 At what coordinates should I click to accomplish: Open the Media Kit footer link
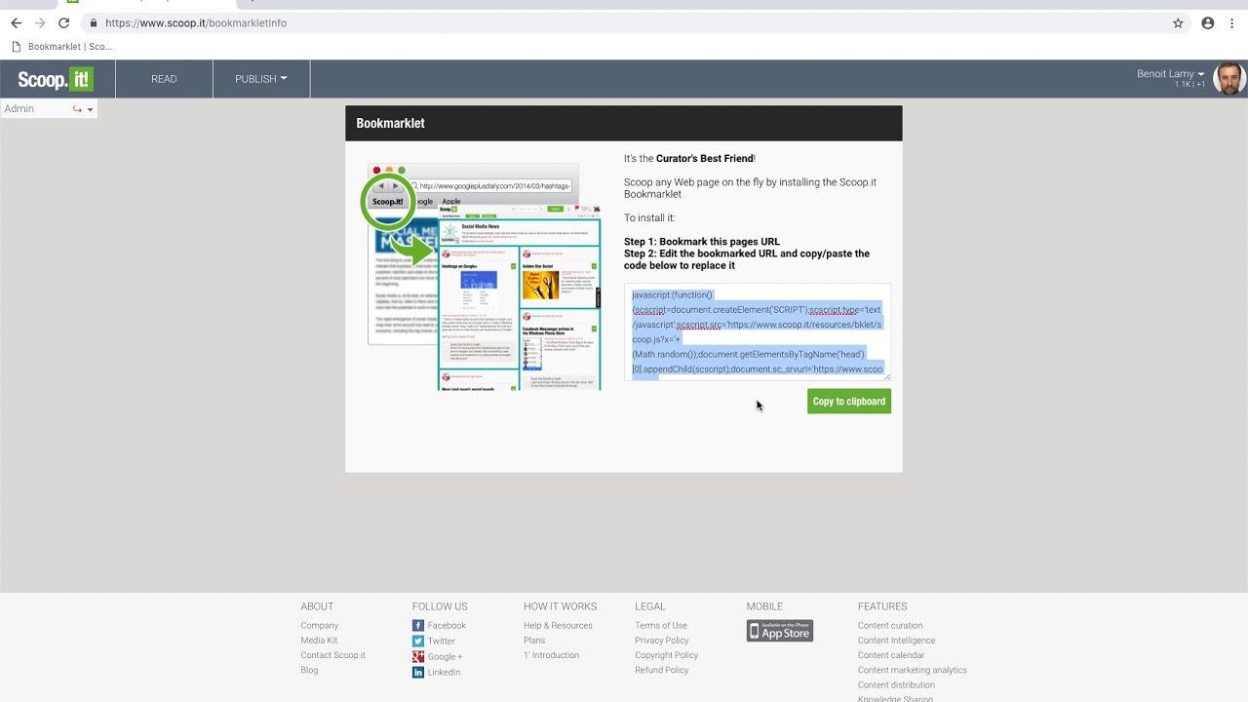click(x=319, y=641)
